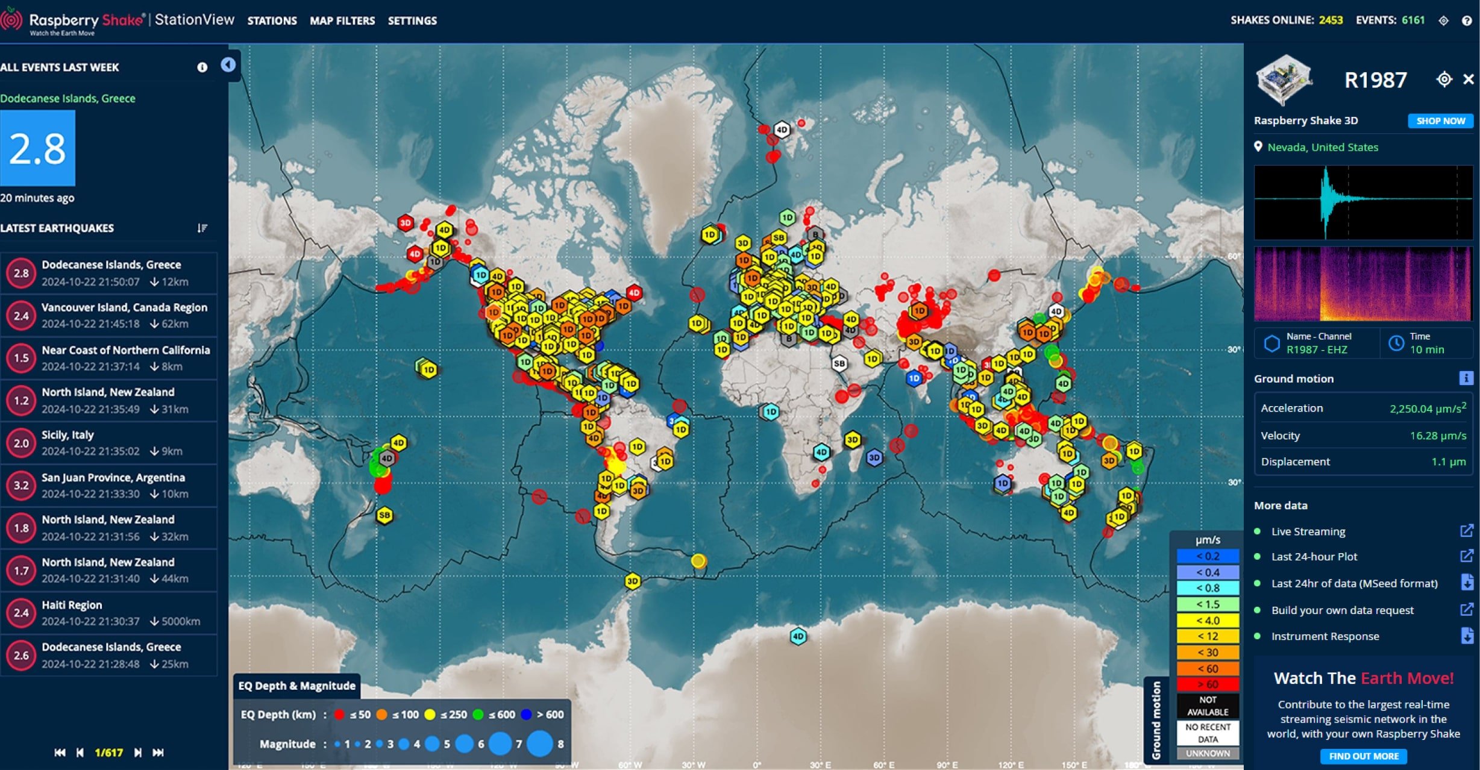Open the MAP FILTERS menu
The image size is (1480, 770).
(342, 21)
